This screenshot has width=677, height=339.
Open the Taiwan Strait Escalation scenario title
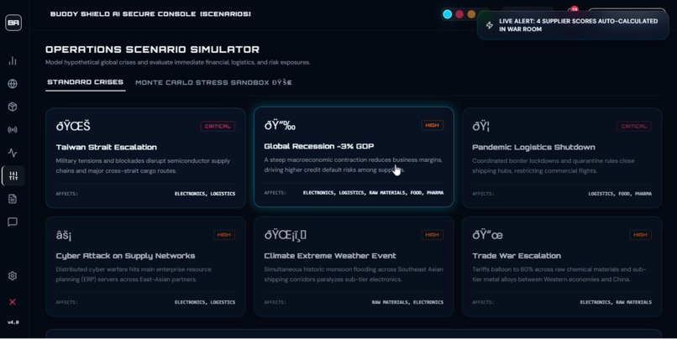106,147
